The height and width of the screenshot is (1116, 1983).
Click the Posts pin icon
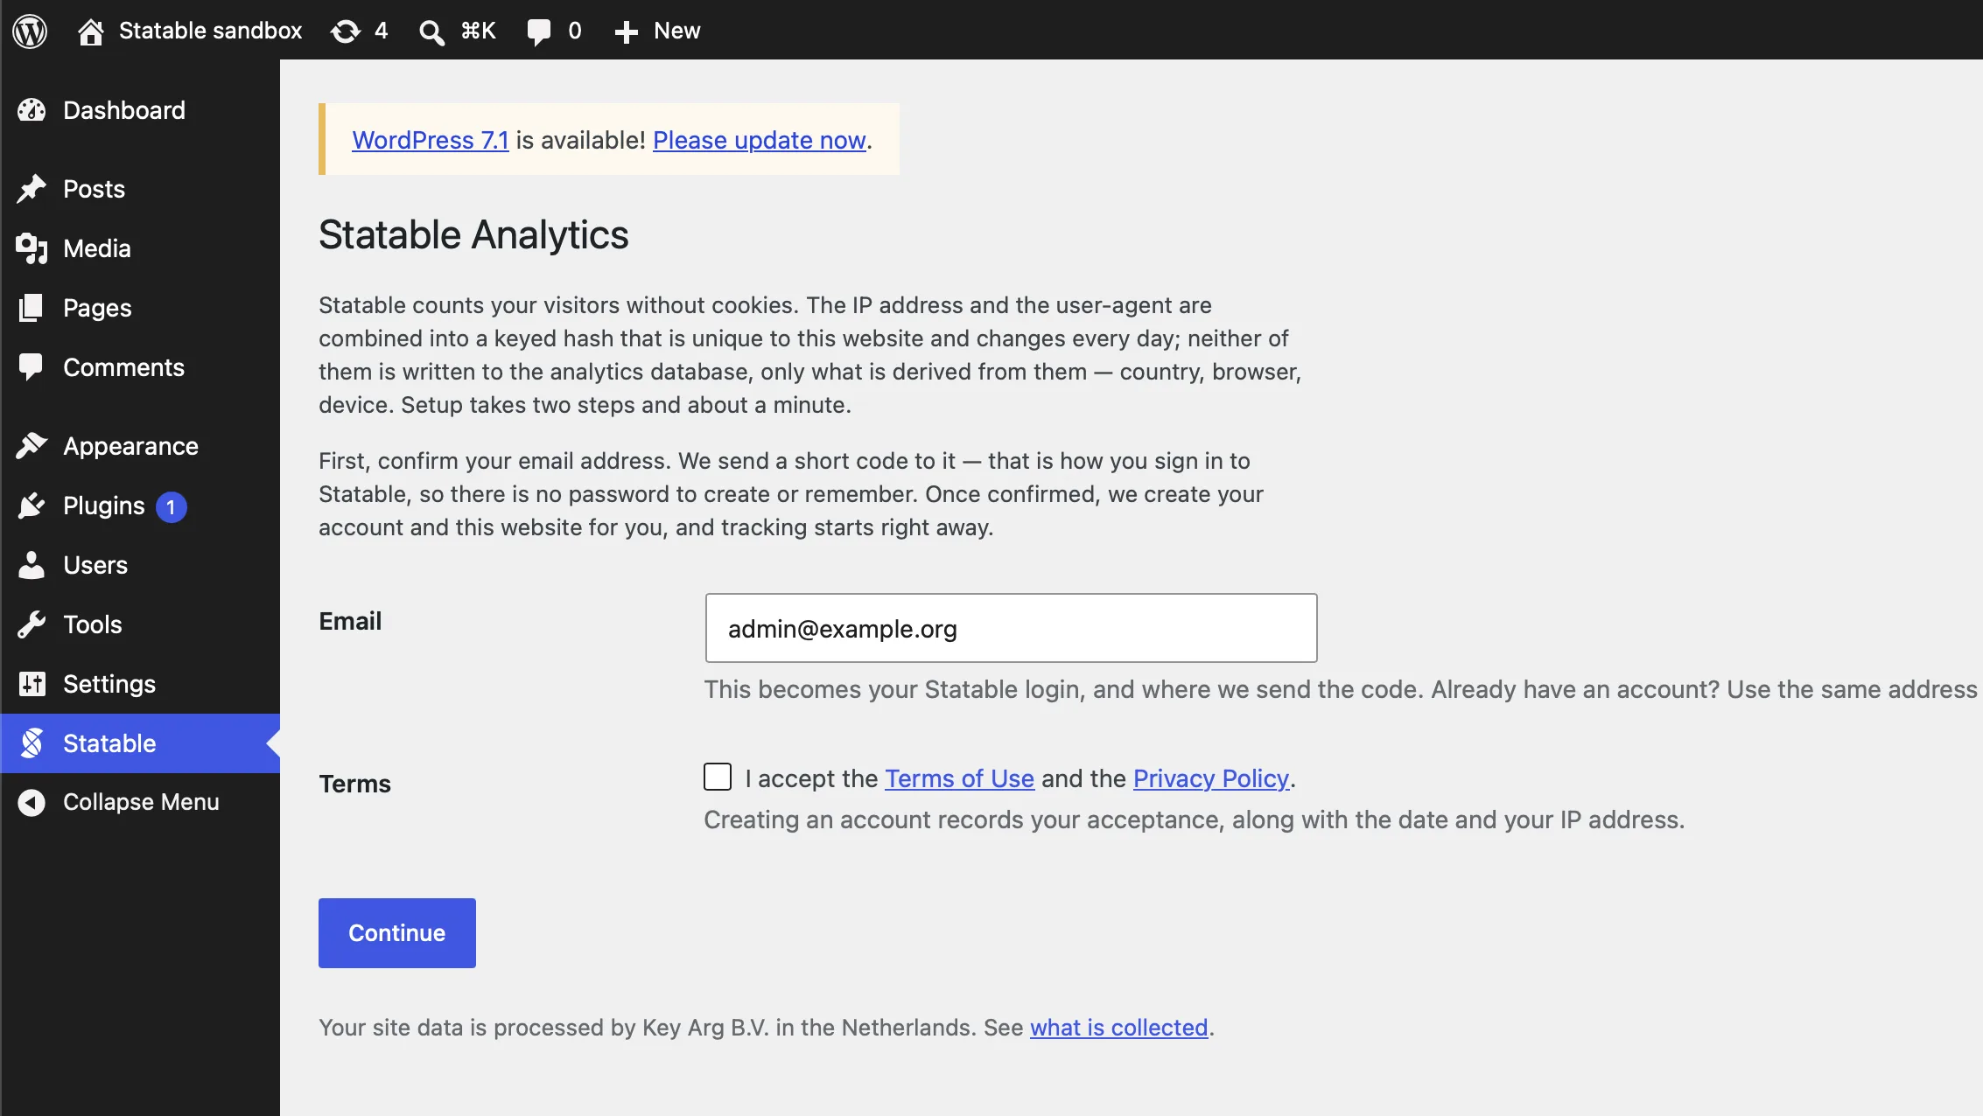tap(32, 189)
